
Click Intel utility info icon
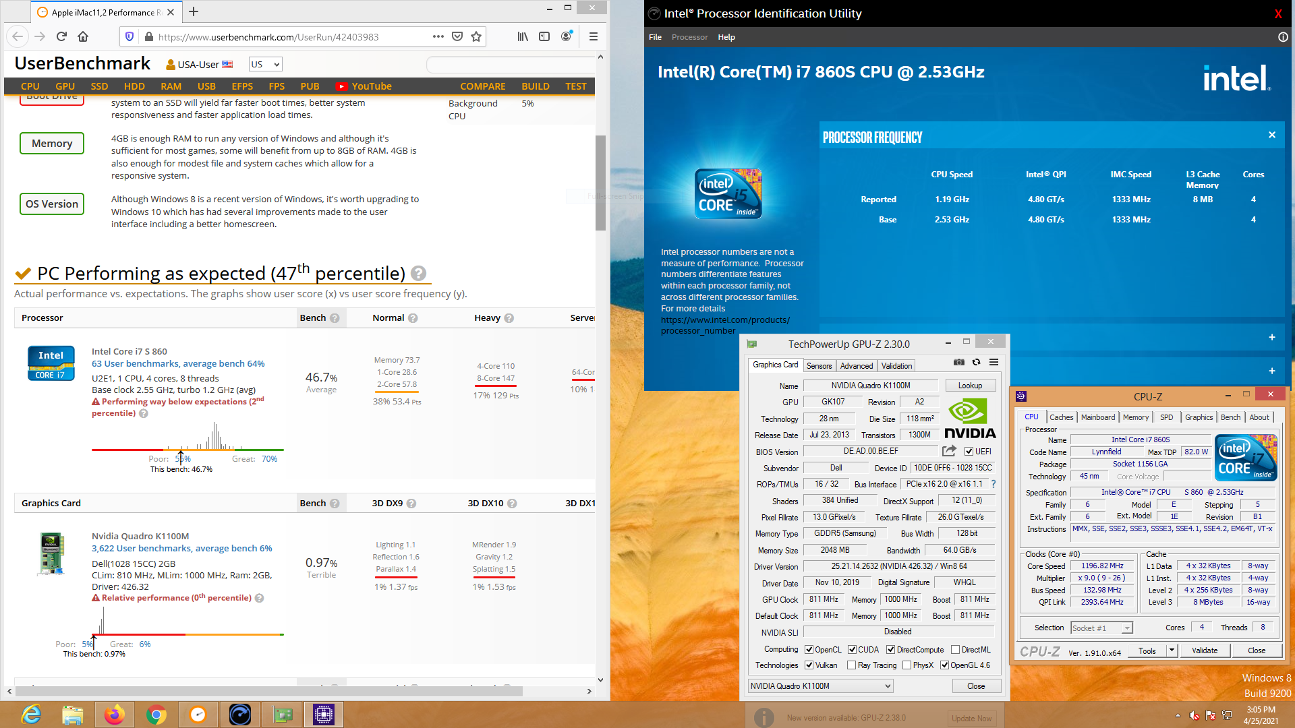click(x=1283, y=37)
